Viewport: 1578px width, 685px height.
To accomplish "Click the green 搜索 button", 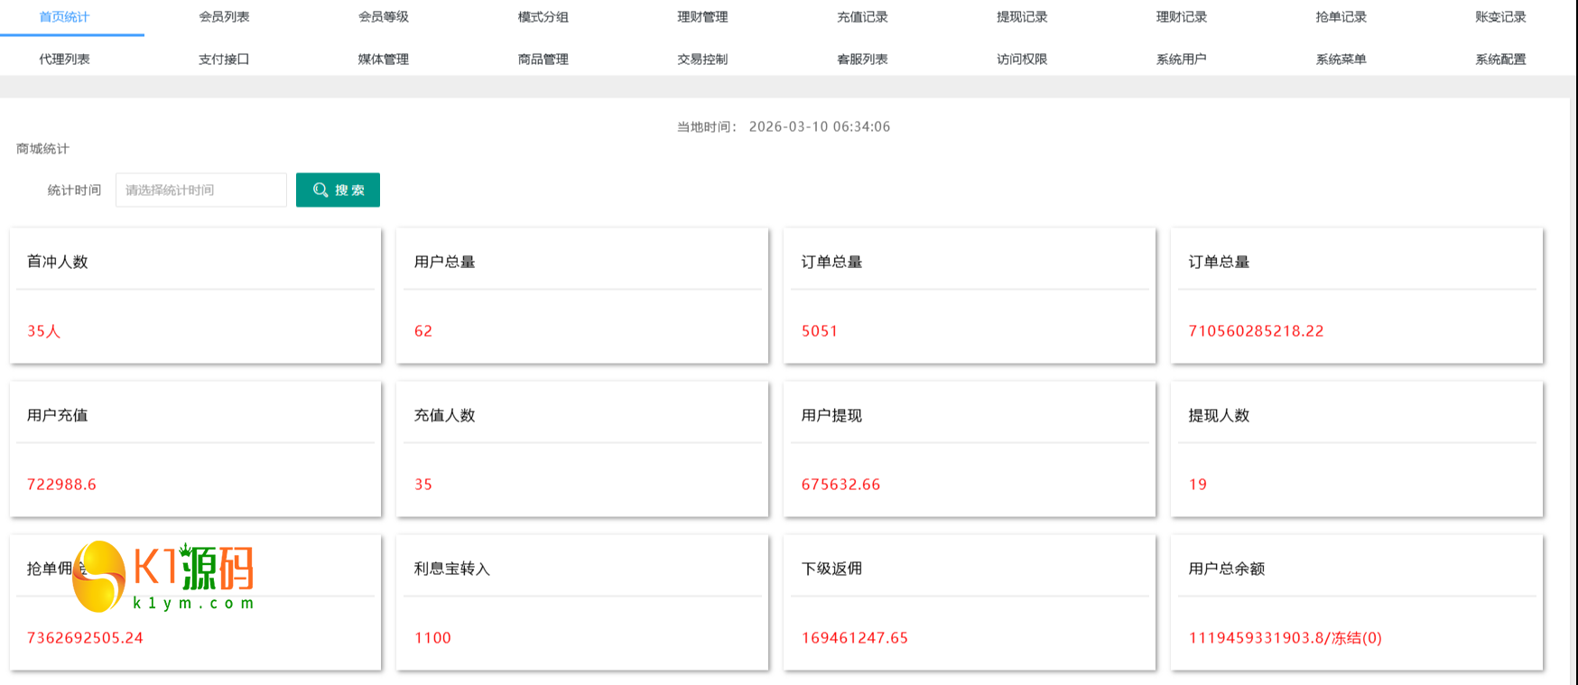I will [x=338, y=190].
